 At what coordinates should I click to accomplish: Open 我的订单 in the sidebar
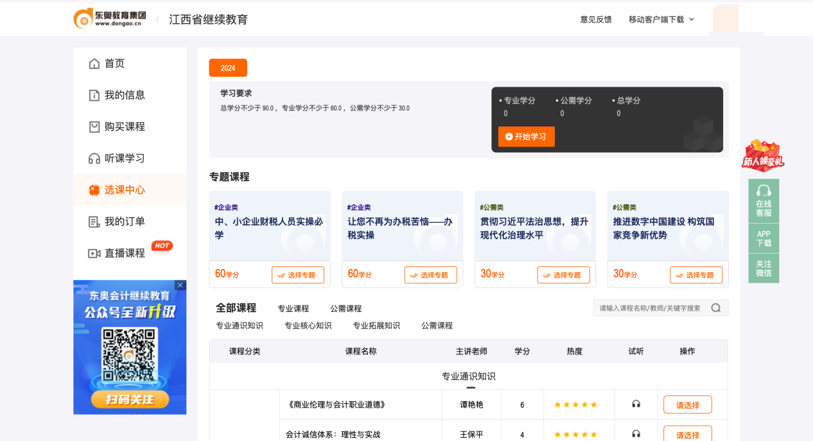click(125, 221)
